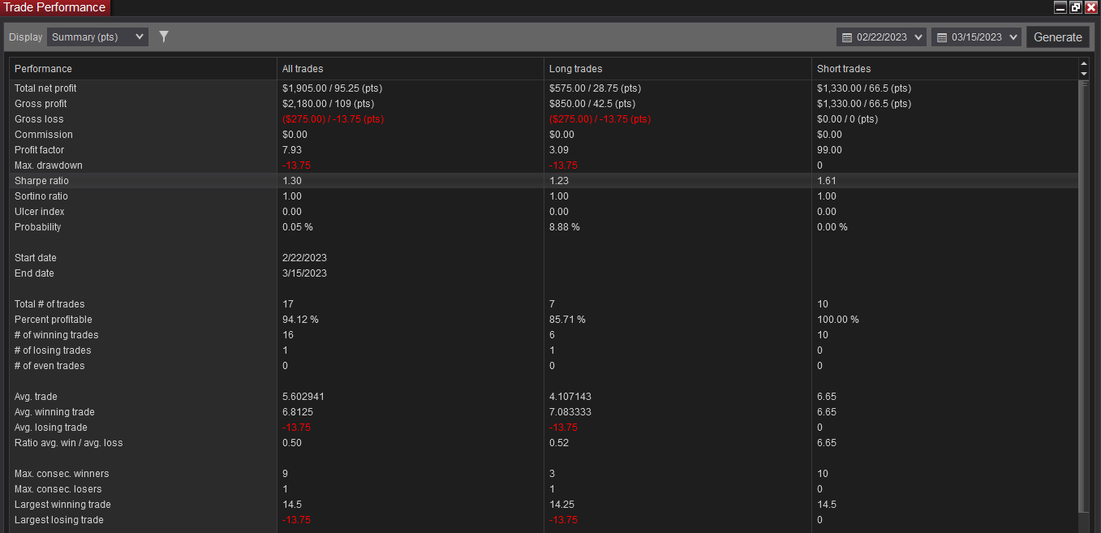Select the Probability row label

pyautogui.click(x=38, y=227)
